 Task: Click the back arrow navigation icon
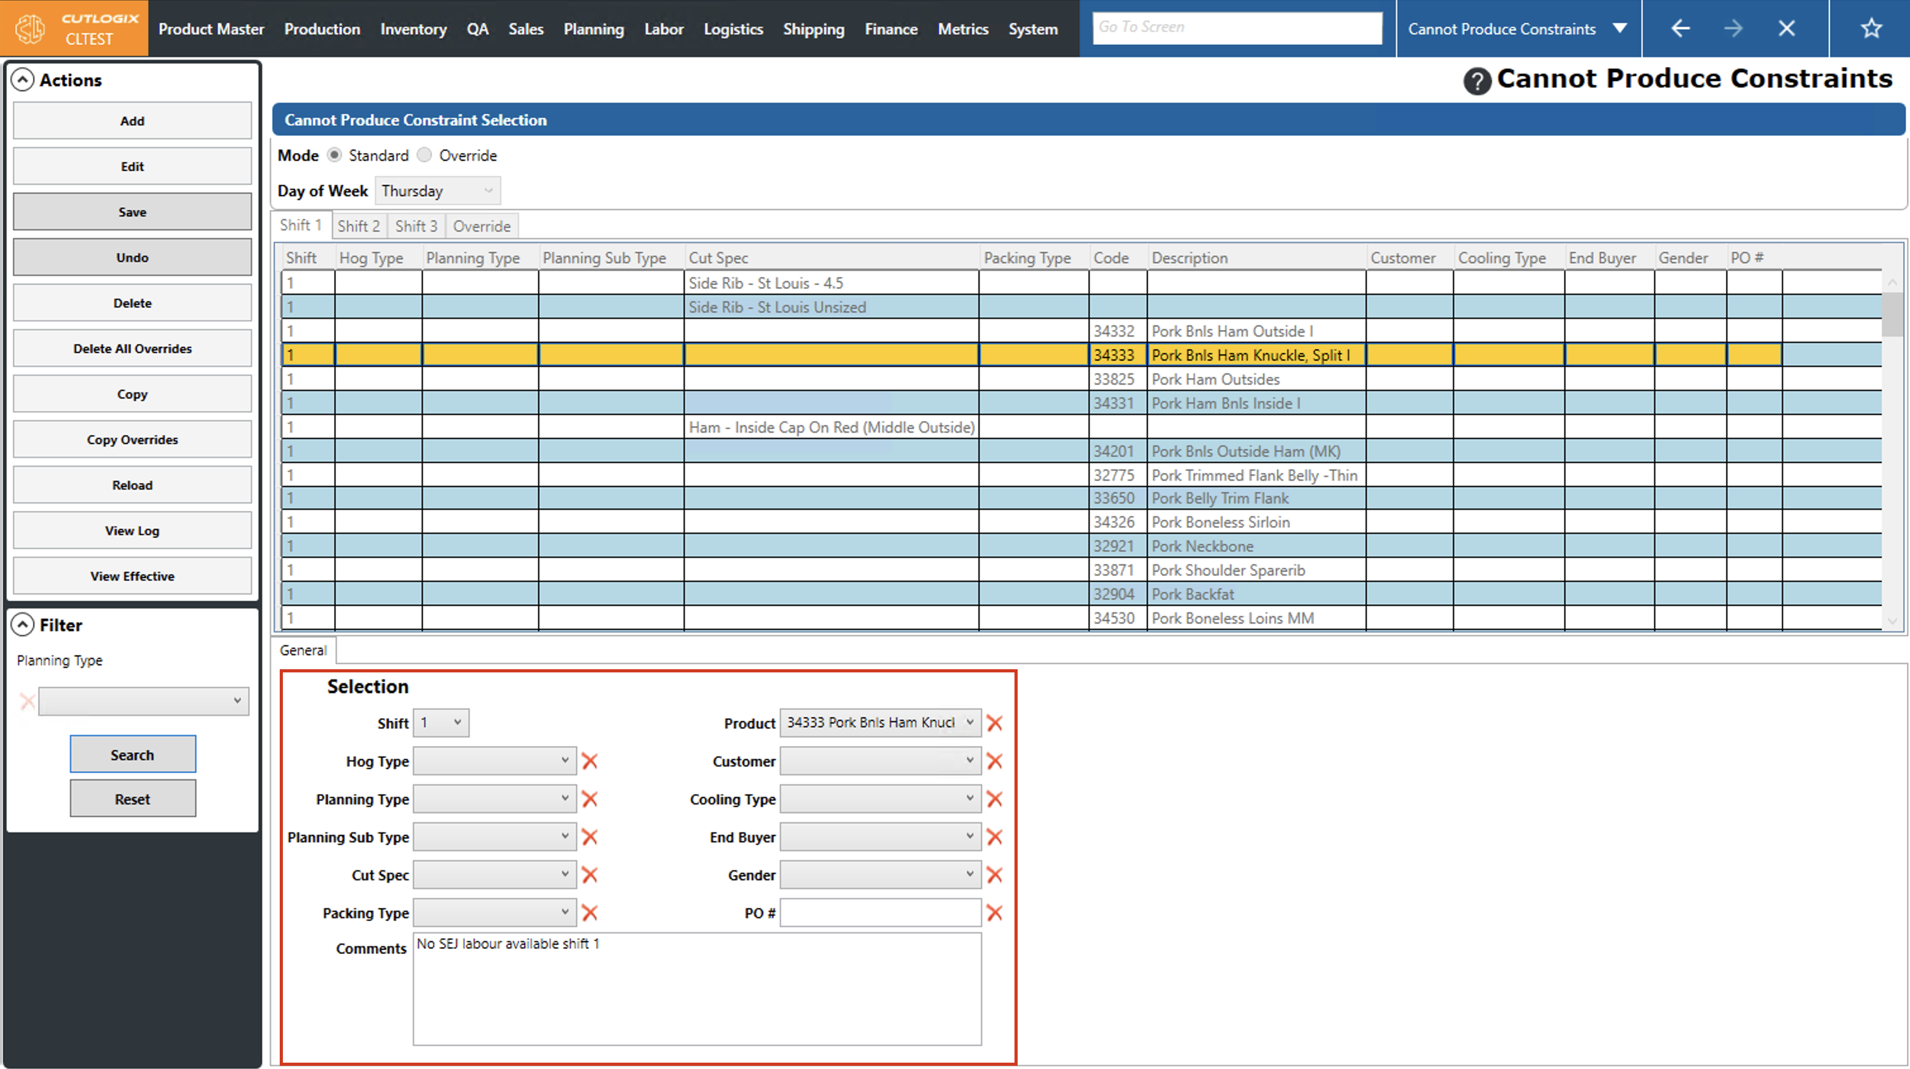pyautogui.click(x=1680, y=29)
